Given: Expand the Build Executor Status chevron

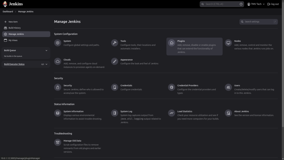Looking at the screenshot, I should click(46, 64).
